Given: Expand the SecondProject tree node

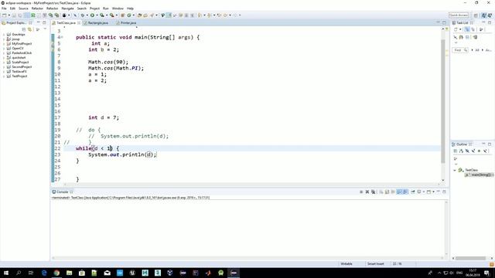Looking at the screenshot, I should click(x=4, y=67).
